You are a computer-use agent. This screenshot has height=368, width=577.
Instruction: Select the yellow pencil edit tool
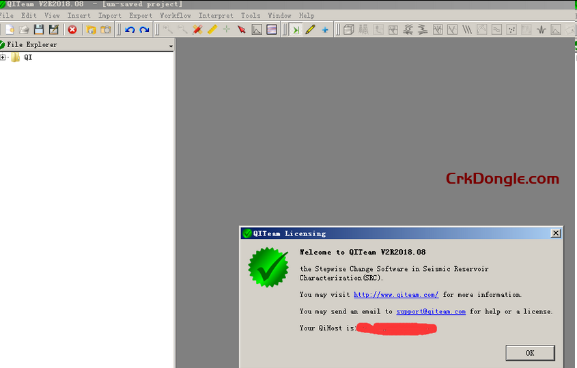310,29
